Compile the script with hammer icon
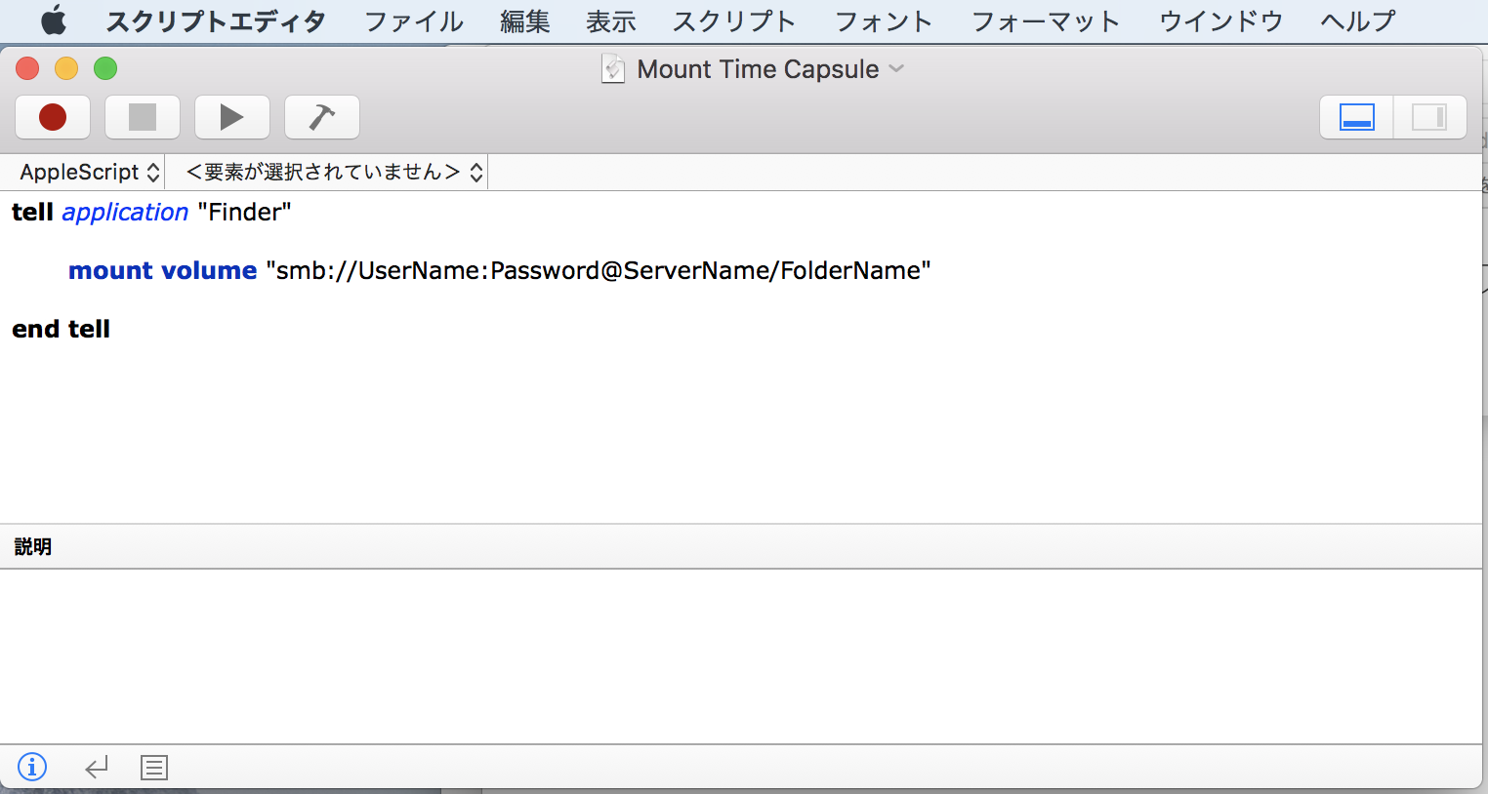The width and height of the screenshot is (1488, 794). point(322,117)
